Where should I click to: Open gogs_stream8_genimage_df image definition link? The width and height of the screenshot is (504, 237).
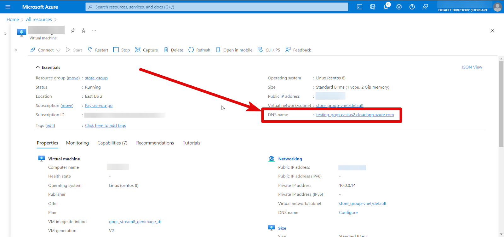[135, 222]
